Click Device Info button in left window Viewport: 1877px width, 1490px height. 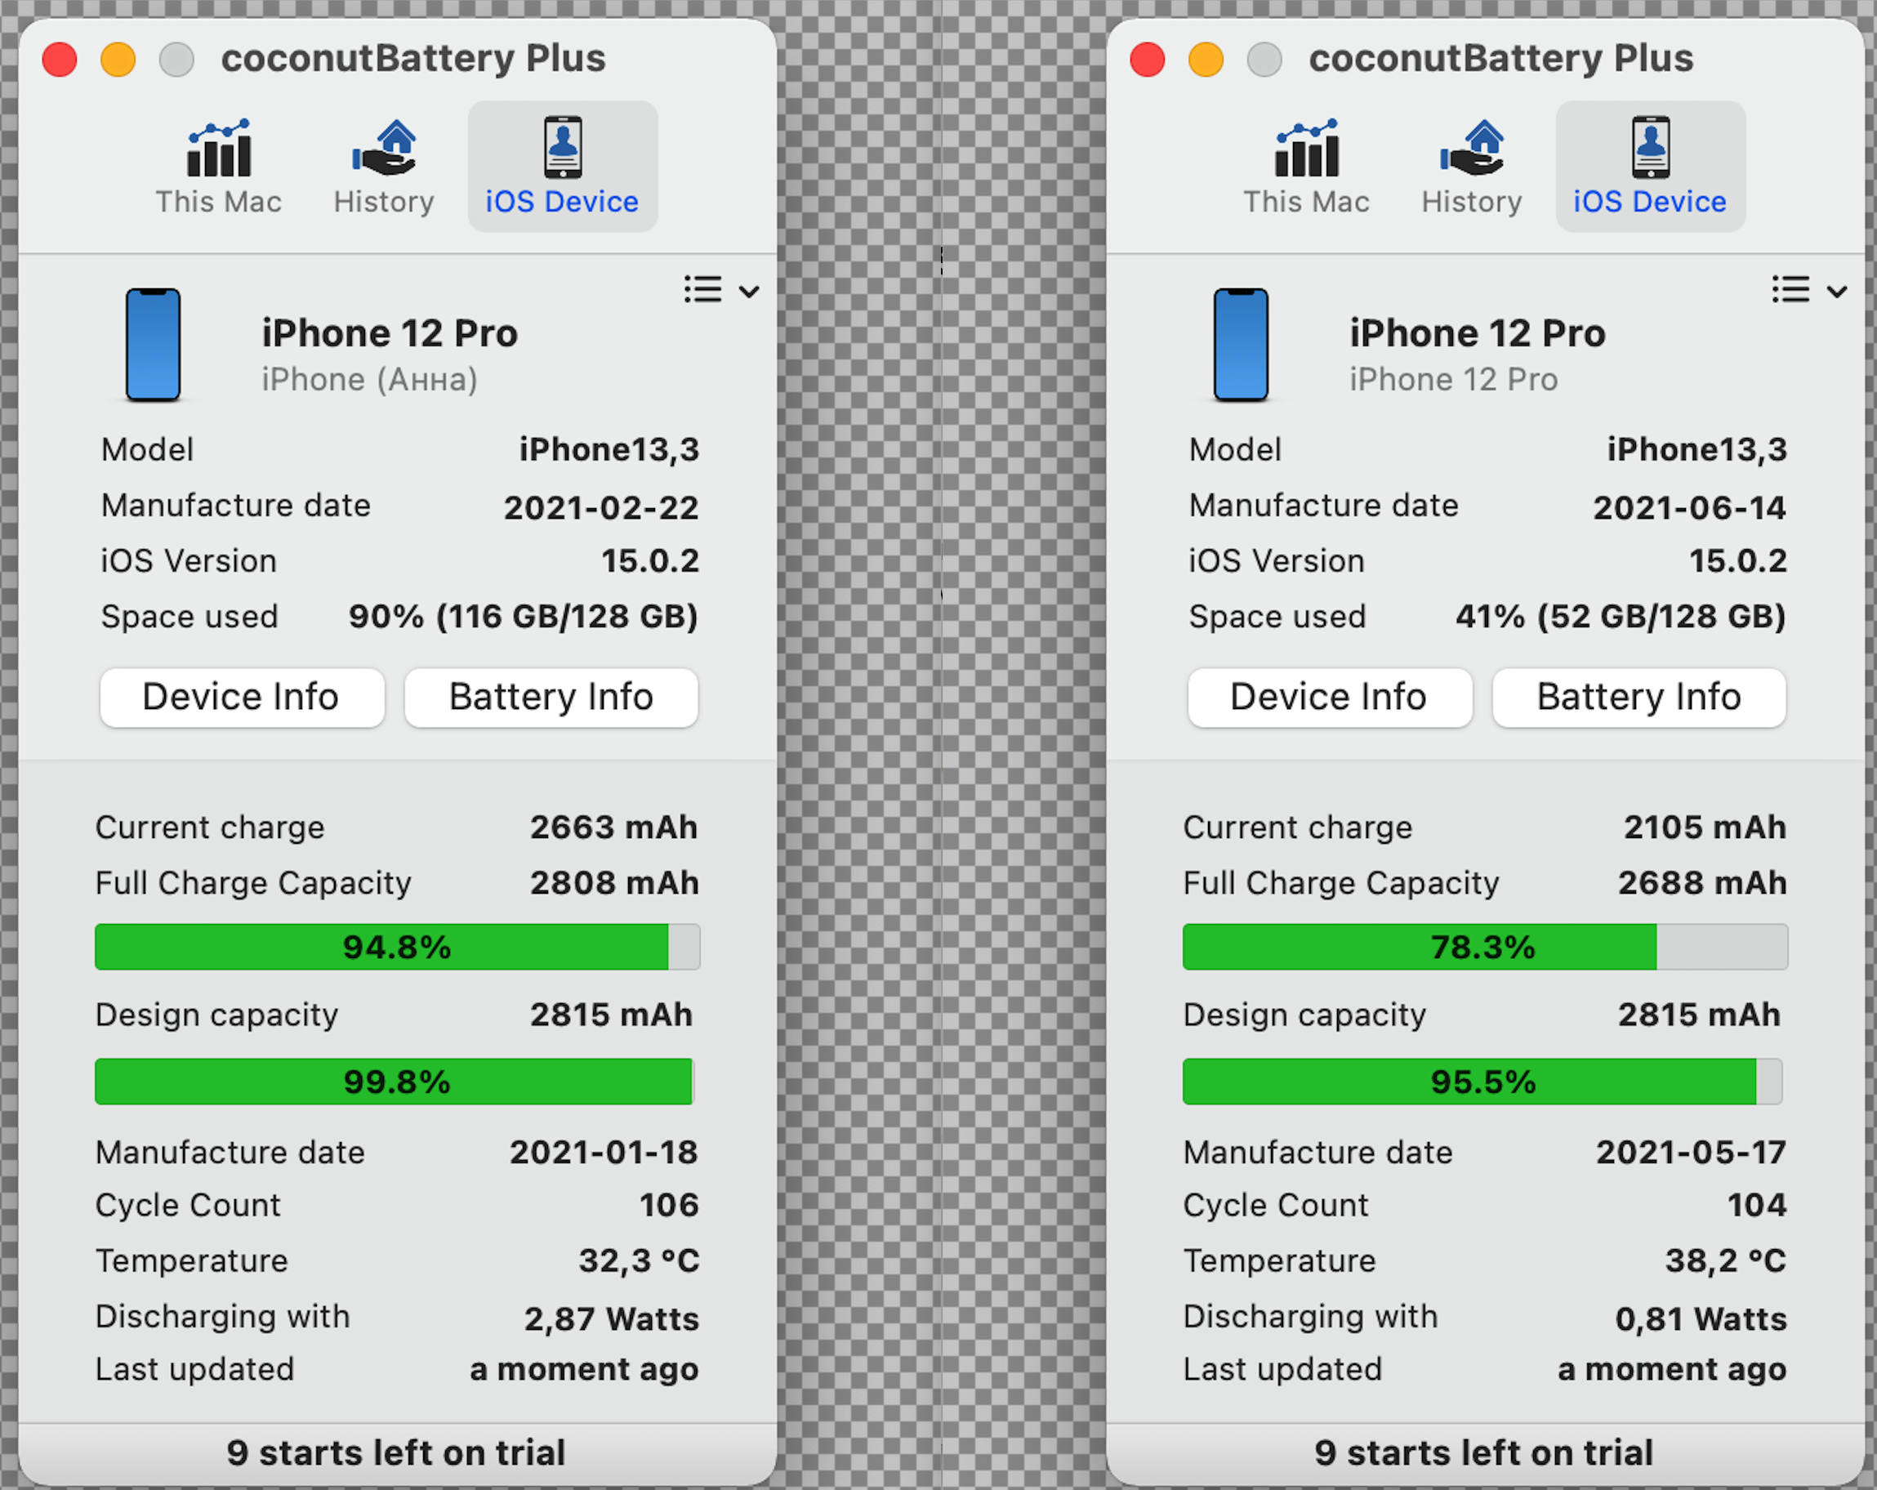(241, 698)
